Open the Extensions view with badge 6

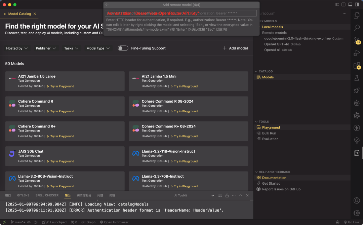point(357,66)
